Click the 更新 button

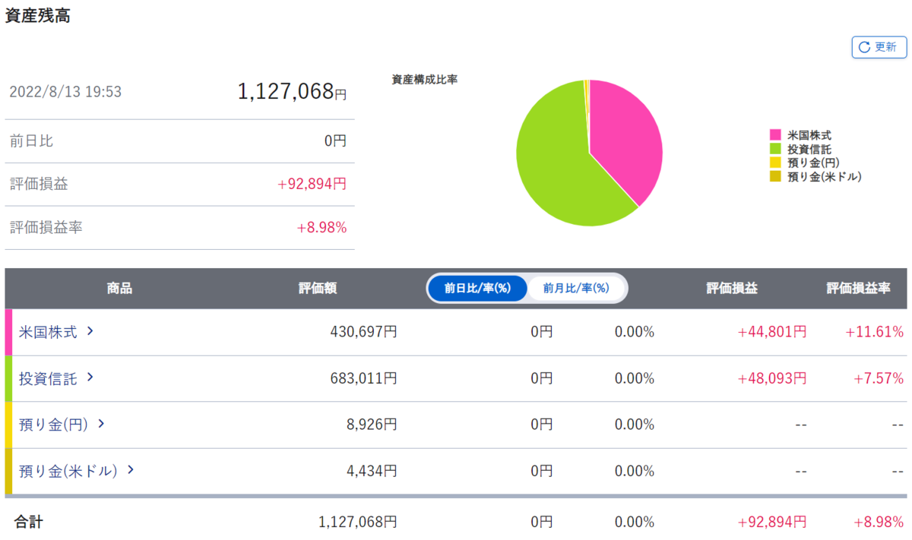(879, 47)
